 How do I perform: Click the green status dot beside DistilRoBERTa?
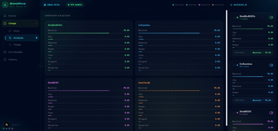point(237,18)
